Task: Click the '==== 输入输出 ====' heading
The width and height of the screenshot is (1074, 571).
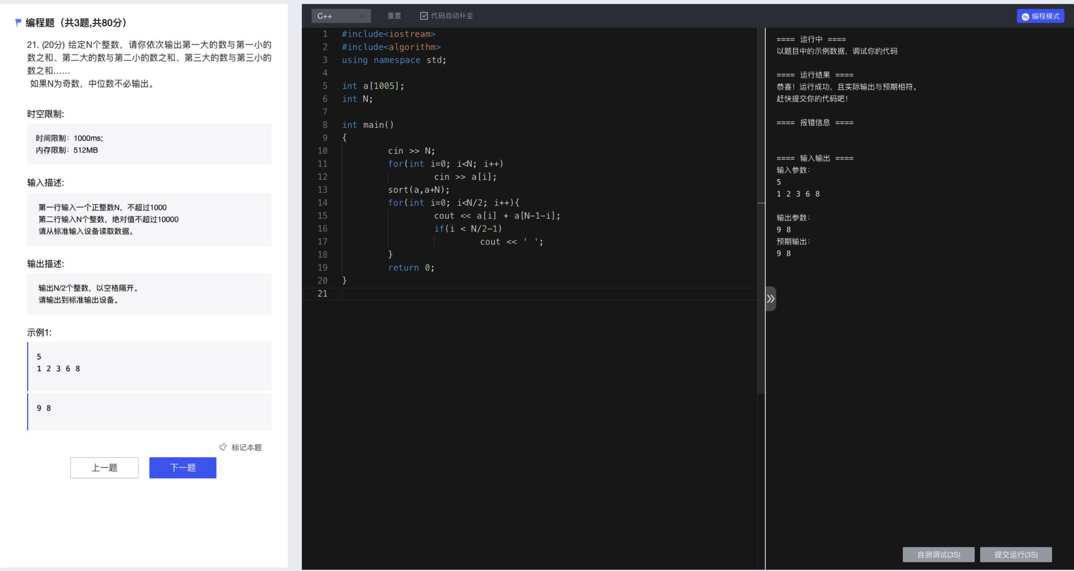Action: (815, 158)
